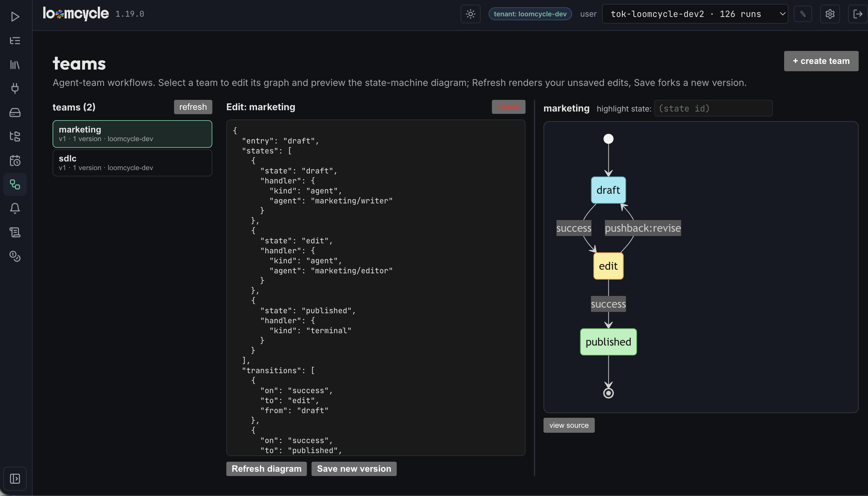Open the calendar clock schedule icon
868x496 pixels.
point(15,160)
